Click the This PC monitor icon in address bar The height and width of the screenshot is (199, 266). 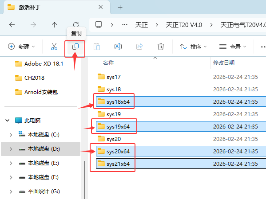(99, 25)
